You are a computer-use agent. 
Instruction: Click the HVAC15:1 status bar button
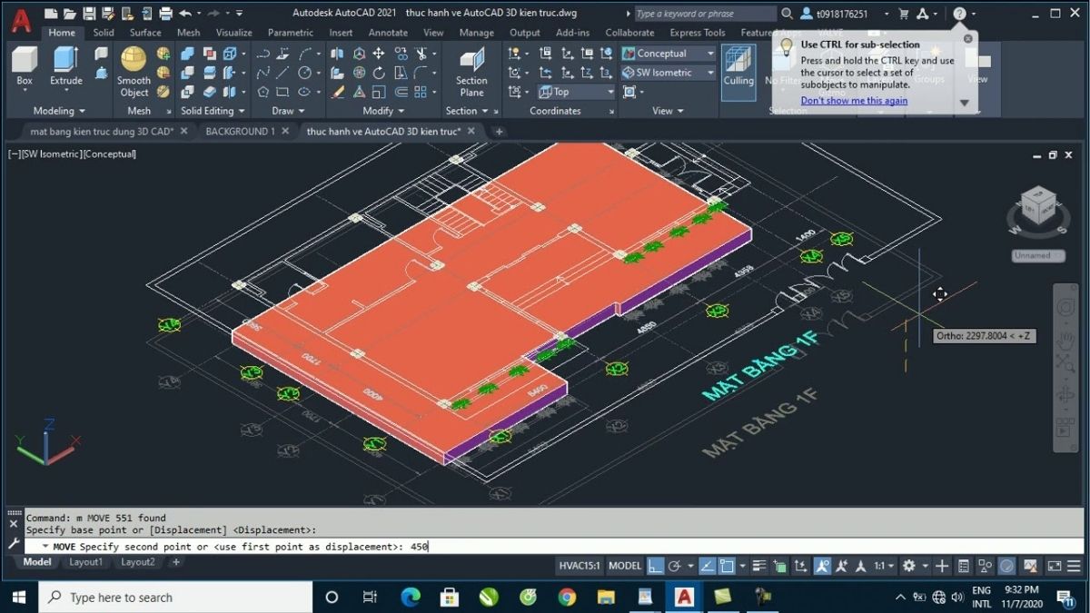(x=580, y=566)
